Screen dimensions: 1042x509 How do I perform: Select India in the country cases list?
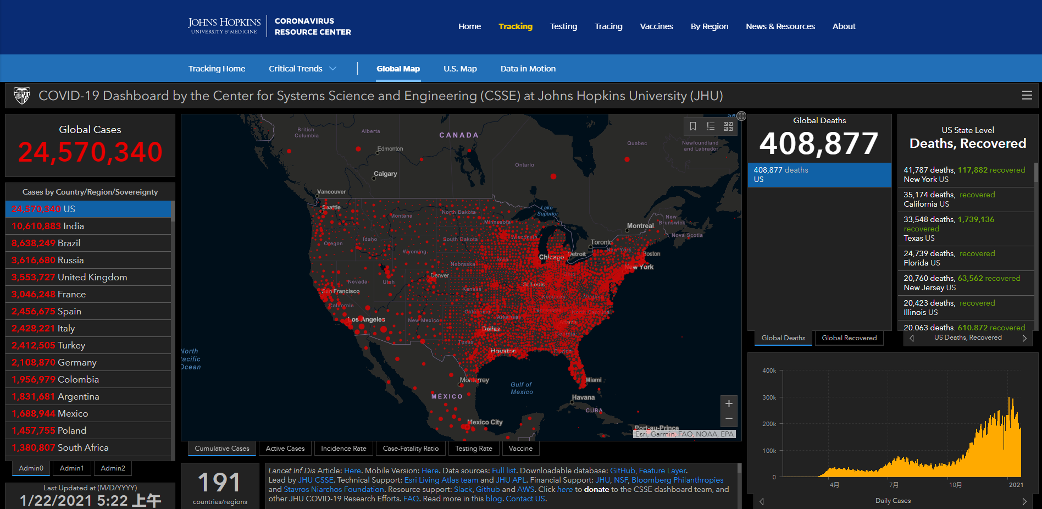(88, 226)
